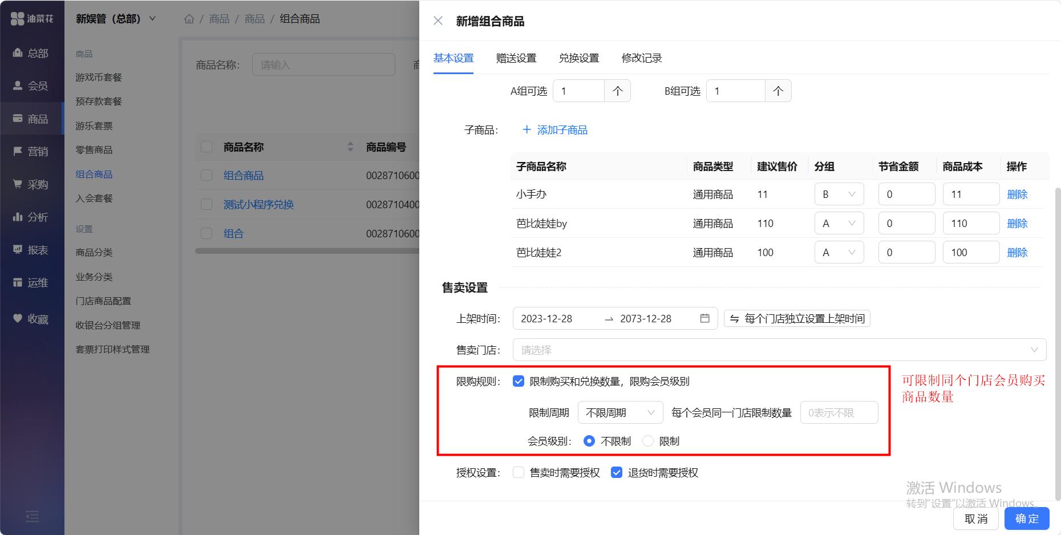The image size is (1061, 535).
Task: Open the 测试小程序兑换 product link
Action: pyautogui.click(x=258, y=204)
